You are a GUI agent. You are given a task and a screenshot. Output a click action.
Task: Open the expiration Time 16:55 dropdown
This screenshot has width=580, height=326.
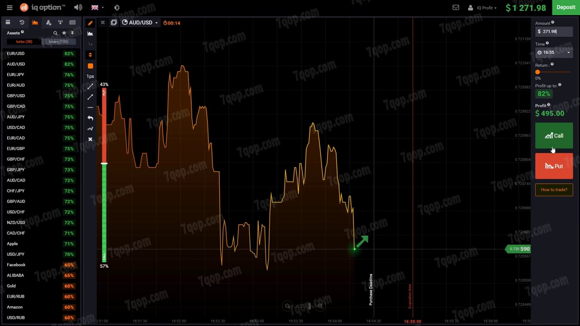pyautogui.click(x=554, y=53)
